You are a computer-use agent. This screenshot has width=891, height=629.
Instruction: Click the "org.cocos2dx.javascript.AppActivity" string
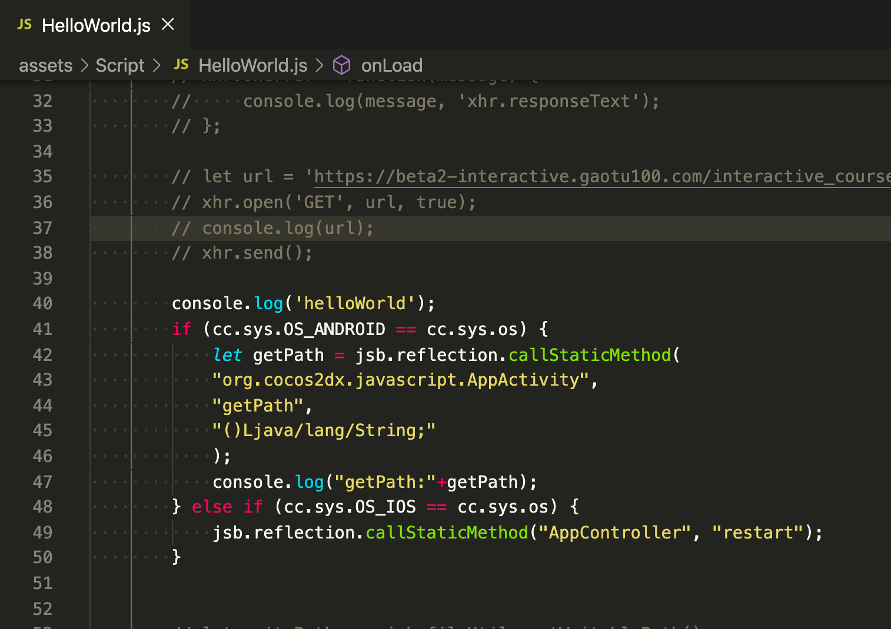[x=401, y=380]
